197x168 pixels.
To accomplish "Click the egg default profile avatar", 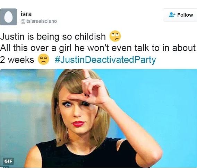I will tap(9, 17).
